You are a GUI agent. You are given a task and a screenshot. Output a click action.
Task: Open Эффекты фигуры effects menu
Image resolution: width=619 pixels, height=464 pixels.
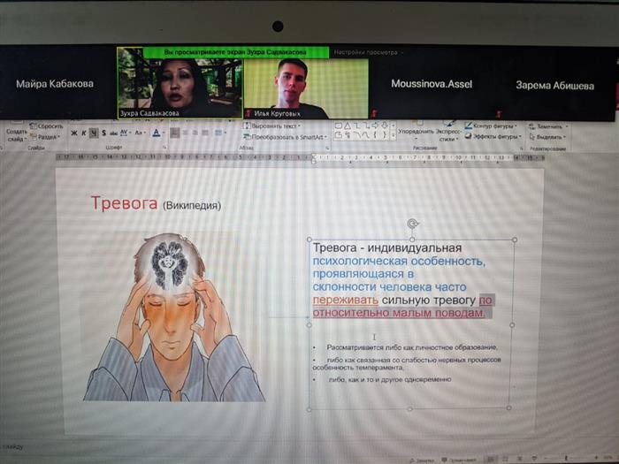(x=495, y=137)
